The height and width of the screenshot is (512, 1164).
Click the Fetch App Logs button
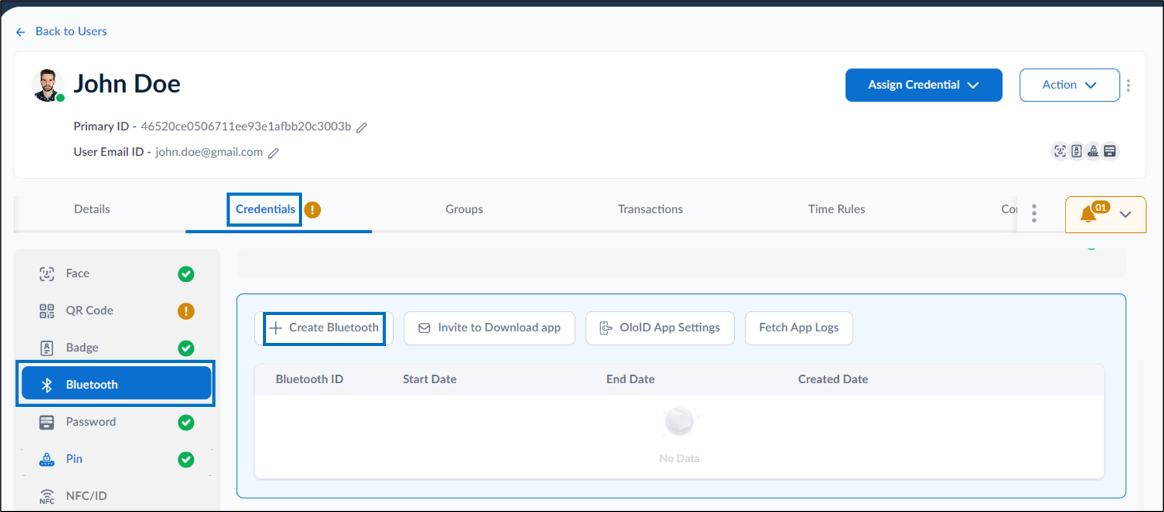coord(799,328)
